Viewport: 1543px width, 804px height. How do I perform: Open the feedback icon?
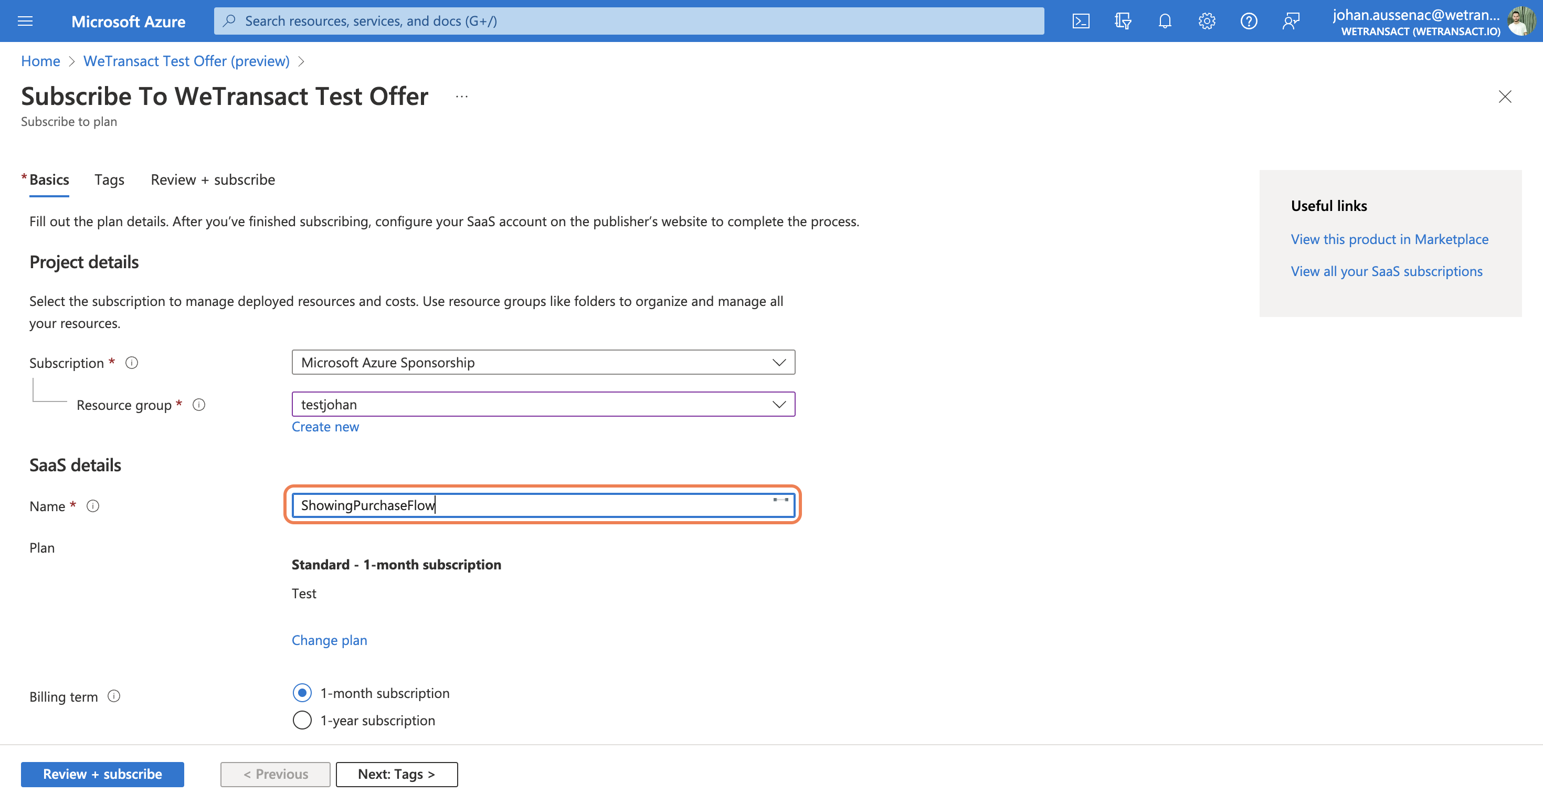coord(1291,21)
